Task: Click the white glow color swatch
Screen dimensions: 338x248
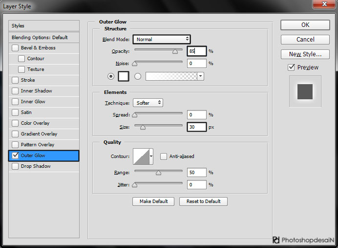Action: 123,76
